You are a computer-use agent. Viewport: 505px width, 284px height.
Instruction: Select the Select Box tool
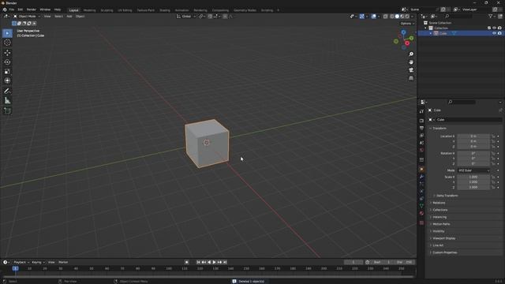pos(7,33)
